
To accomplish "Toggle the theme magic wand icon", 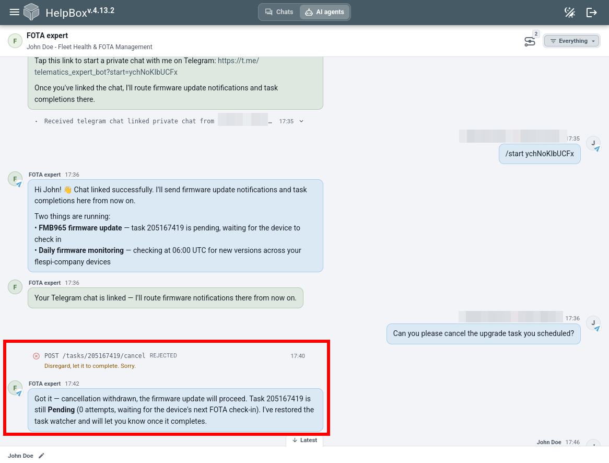I will (x=570, y=13).
